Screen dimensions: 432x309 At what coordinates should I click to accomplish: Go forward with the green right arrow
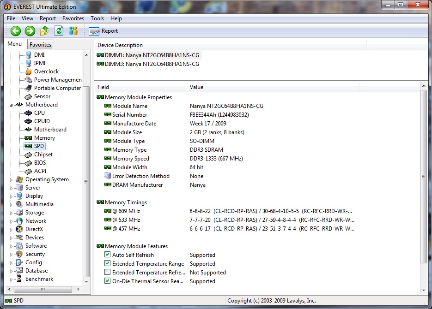[30, 31]
